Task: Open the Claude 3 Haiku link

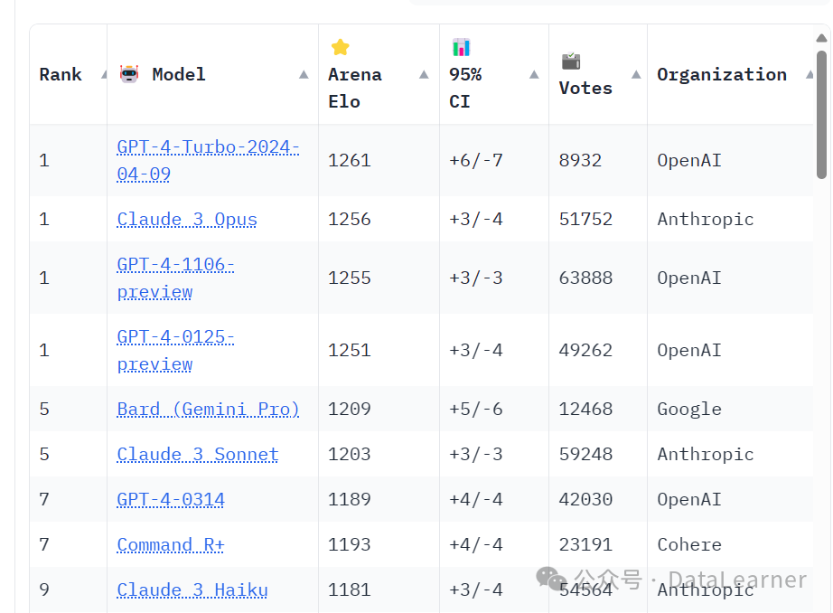Action: click(x=192, y=589)
